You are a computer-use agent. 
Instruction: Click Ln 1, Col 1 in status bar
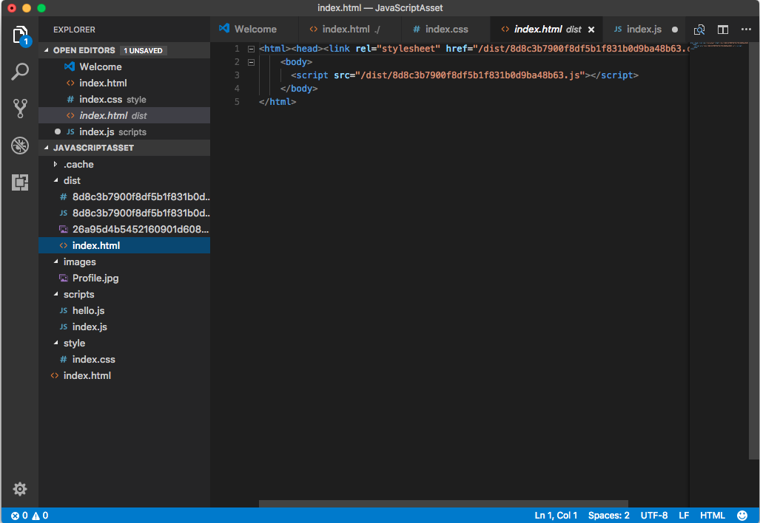[556, 516]
